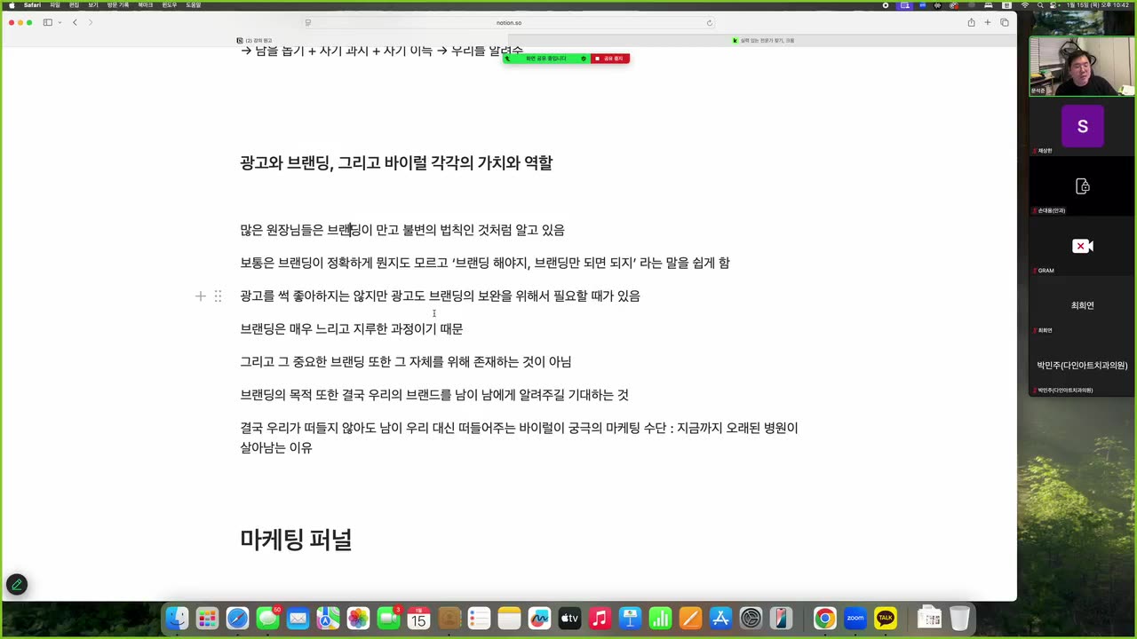1137x639 pixels.
Task: Launch Apple TV from the Dock
Action: point(569,618)
